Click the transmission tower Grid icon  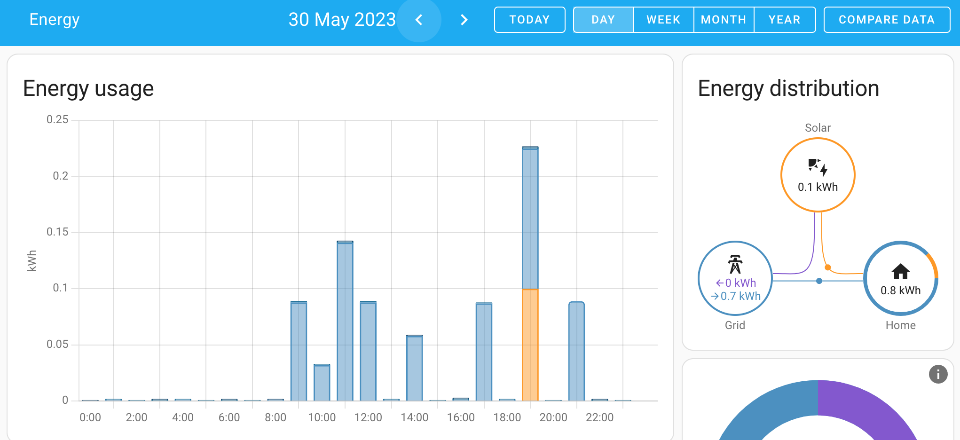735,264
